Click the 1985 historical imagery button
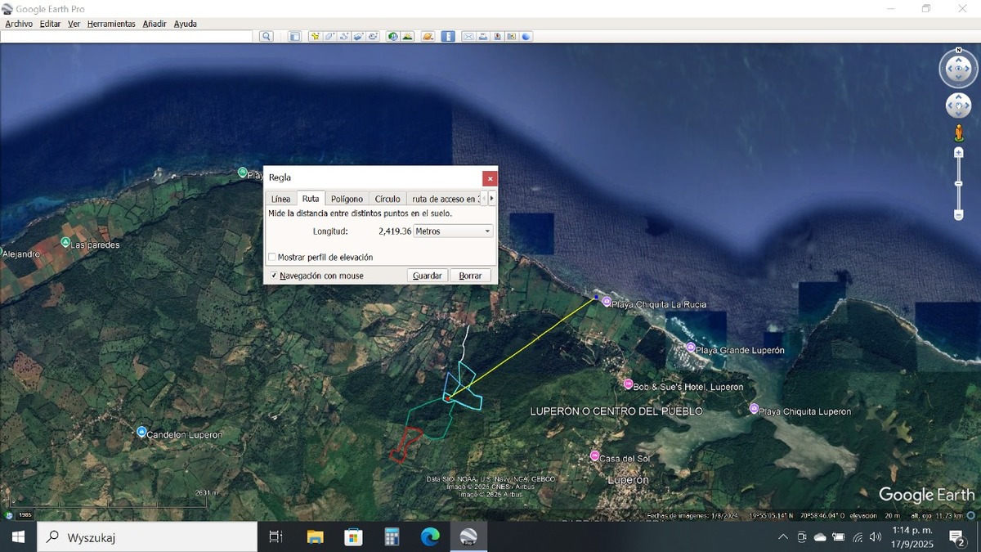Viewport: 981px width, 552px height. pyautogui.click(x=24, y=514)
